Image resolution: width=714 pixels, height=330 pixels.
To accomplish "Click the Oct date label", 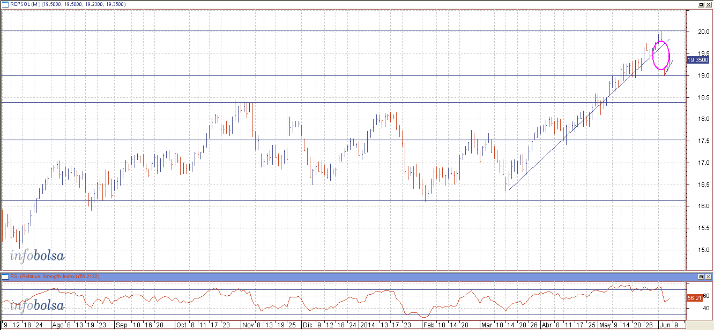I will click(182, 325).
